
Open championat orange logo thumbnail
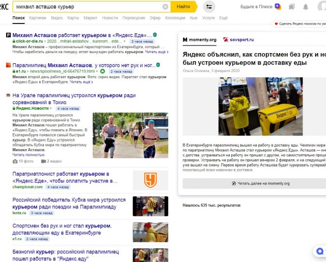(x=151, y=180)
